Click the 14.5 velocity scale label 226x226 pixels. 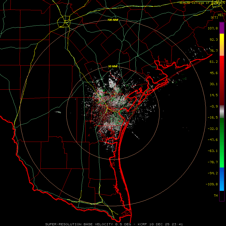214,95
